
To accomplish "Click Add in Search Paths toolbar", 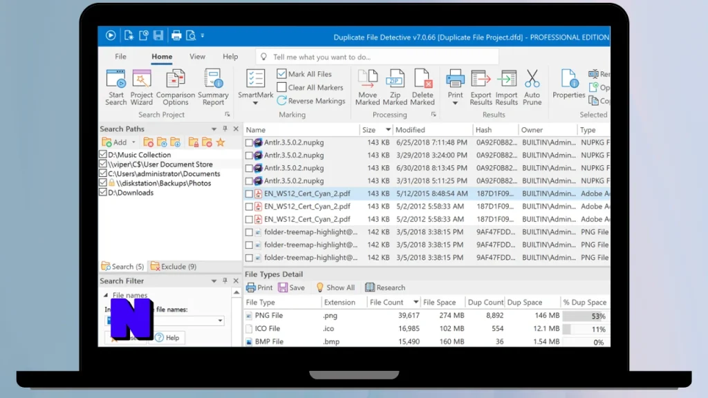I will point(115,142).
